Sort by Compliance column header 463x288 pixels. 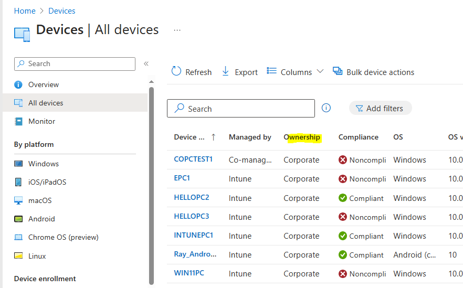tap(358, 137)
